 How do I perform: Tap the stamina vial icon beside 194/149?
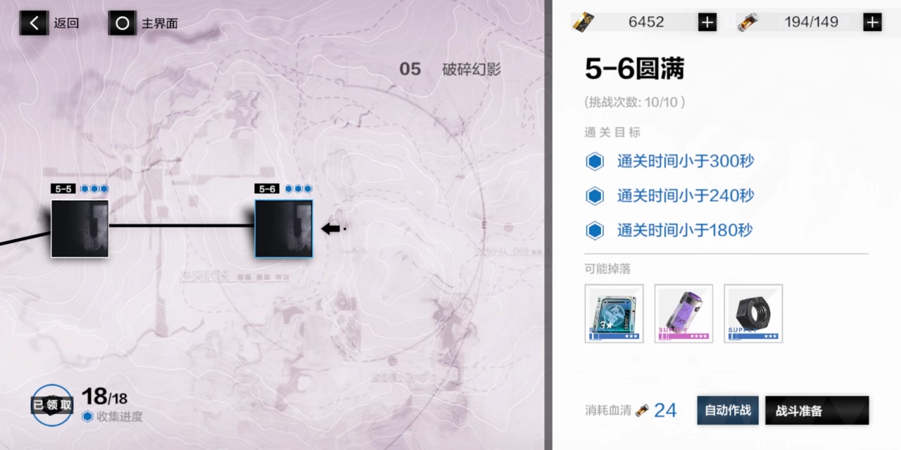pyautogui.click(x=748, y=22)
